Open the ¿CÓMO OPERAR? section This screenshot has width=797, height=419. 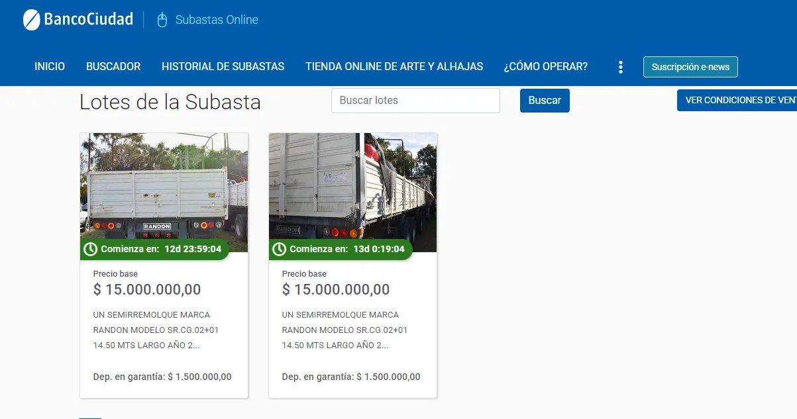[546, 67]
